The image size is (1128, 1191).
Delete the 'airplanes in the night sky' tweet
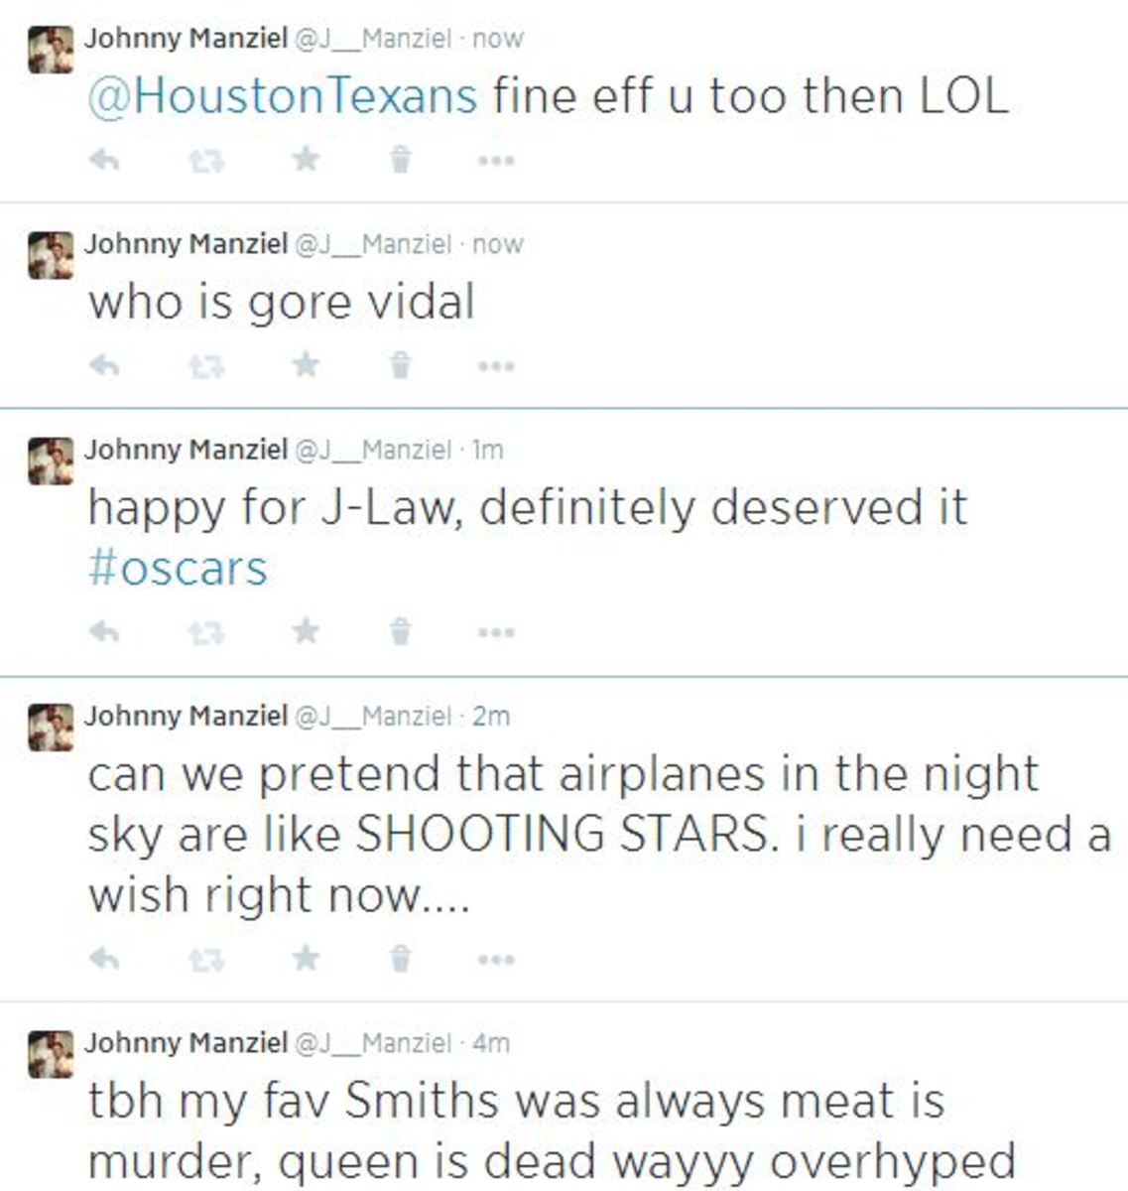coord(400,958)
